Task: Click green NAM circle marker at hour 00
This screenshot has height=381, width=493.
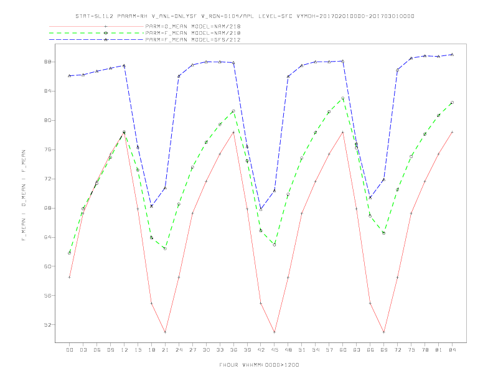Action: tap(70, 253)
